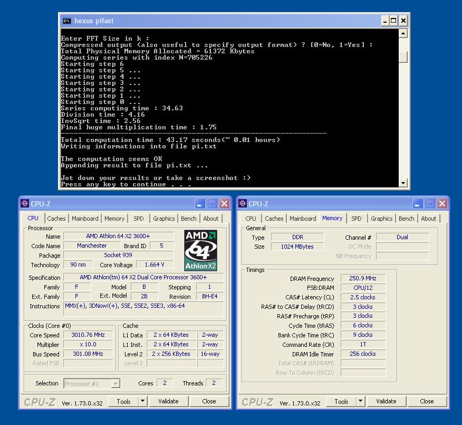Click the processor Name field value

(118, 236)
